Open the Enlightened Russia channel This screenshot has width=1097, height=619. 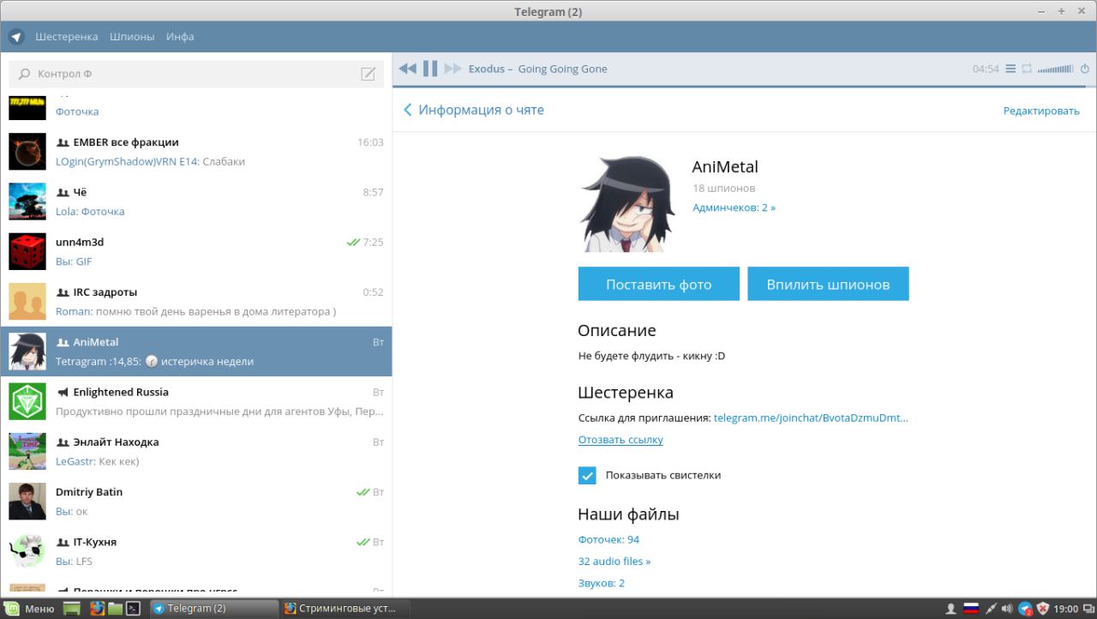pyautogui.click(x=196, y=401)
